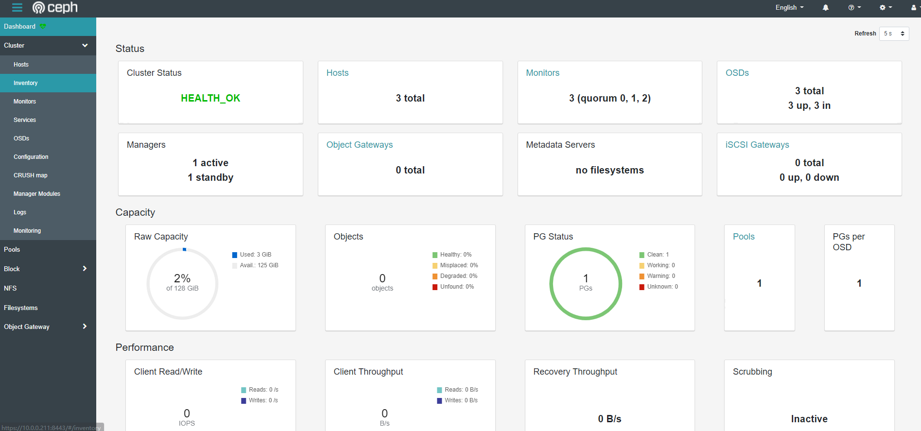Open the English language dropdown
The image size is (921, 431).
(x=789, y=7)
